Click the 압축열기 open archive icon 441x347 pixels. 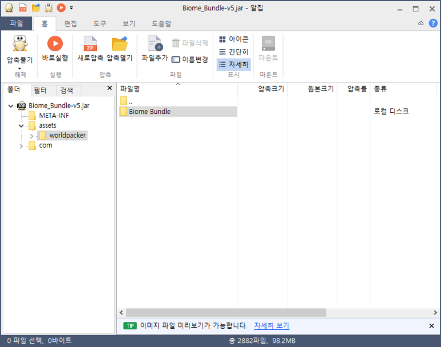click(120, 43)
